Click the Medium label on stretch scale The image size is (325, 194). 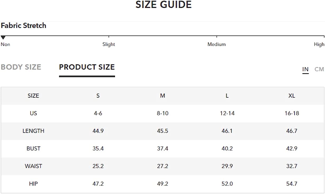pos(217,44)
